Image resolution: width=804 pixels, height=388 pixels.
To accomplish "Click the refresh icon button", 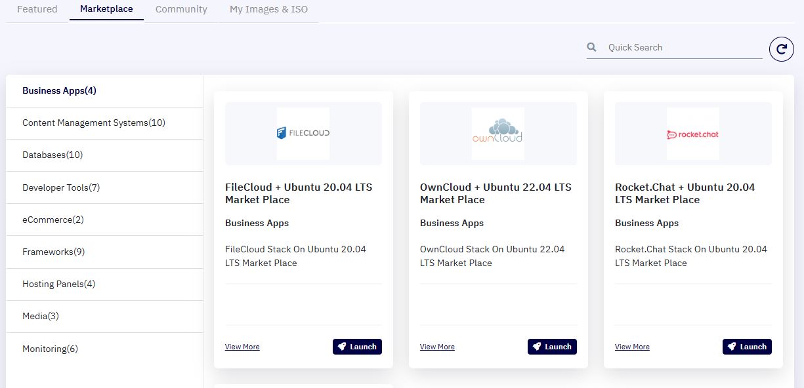I will 782,49.
